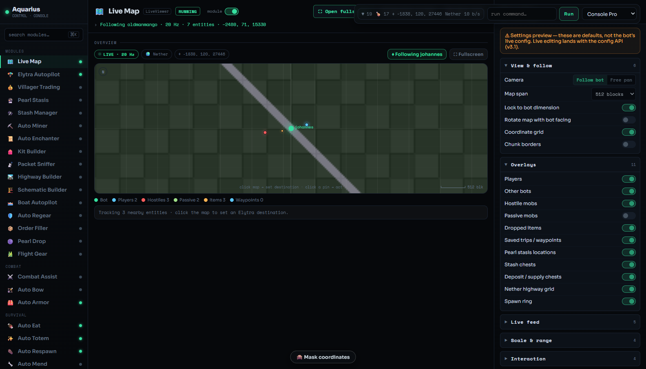Click the johannes bot marker on map
646x369 pixels.
291,128
